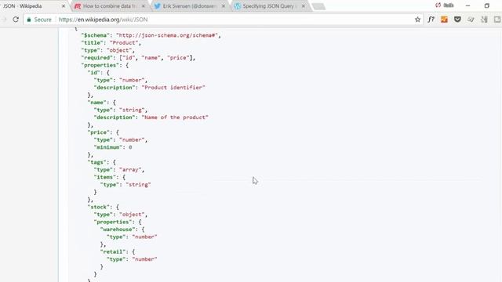Click the "items": { line
The width and height of the screenshot is (502, 282).
110,177
